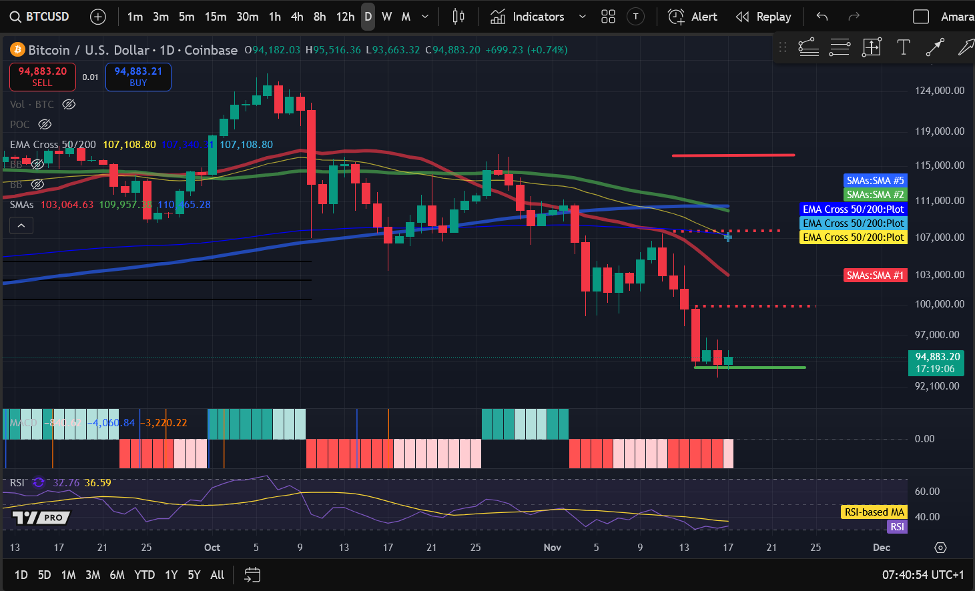The width and height of the screenshot is (975, 591).
Task: Select the solid red horizontal line drawing
Action: 733,155
